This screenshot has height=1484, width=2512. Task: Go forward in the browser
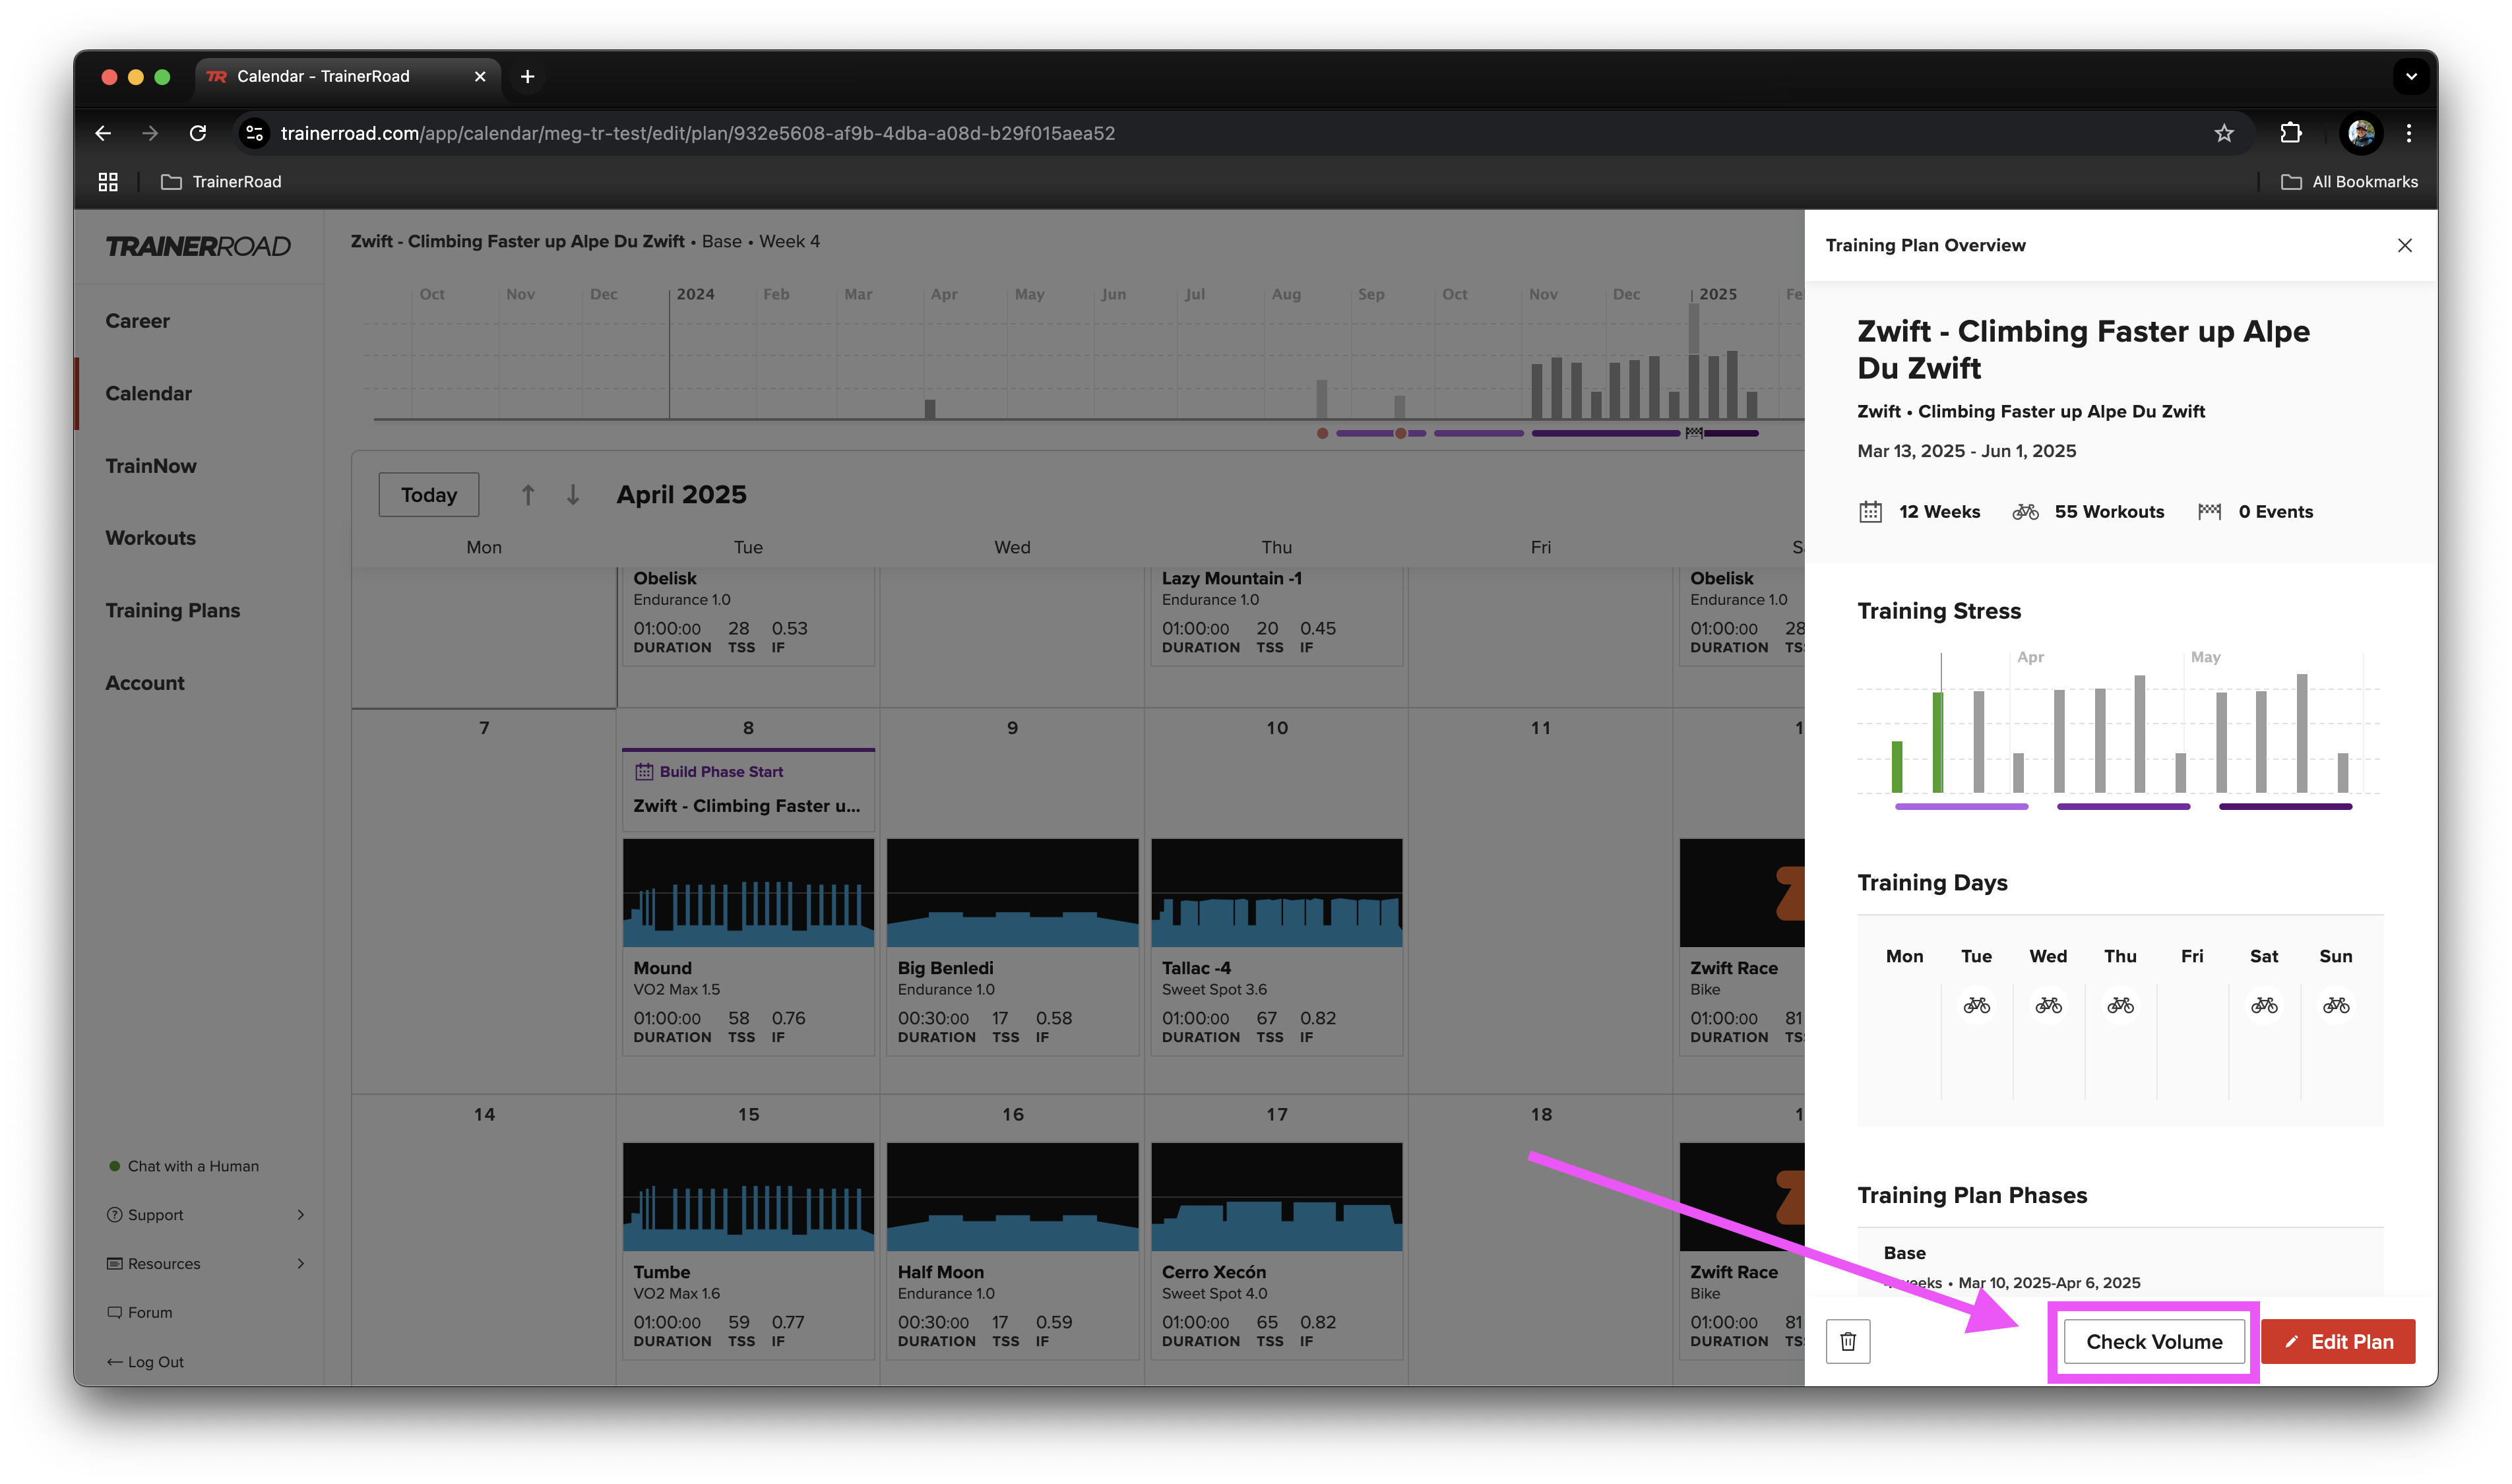pos(150,133)
